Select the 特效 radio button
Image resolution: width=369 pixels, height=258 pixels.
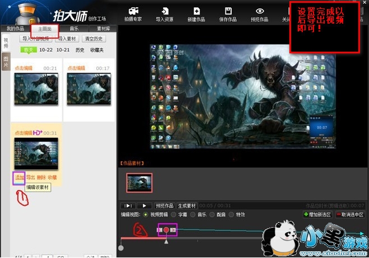click(x=233, y=215)
